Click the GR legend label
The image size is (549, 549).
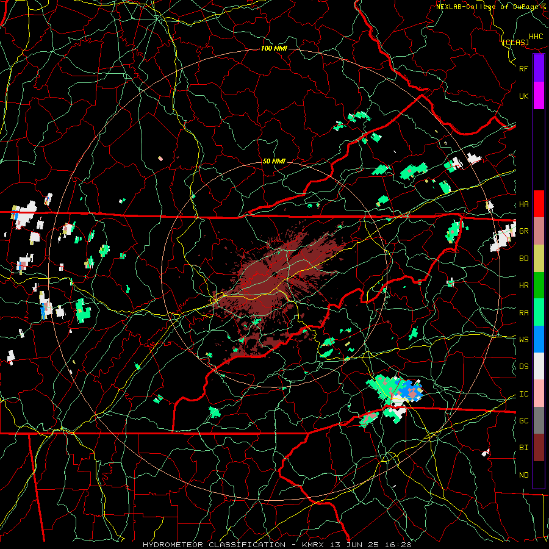[x=523, y=231]
